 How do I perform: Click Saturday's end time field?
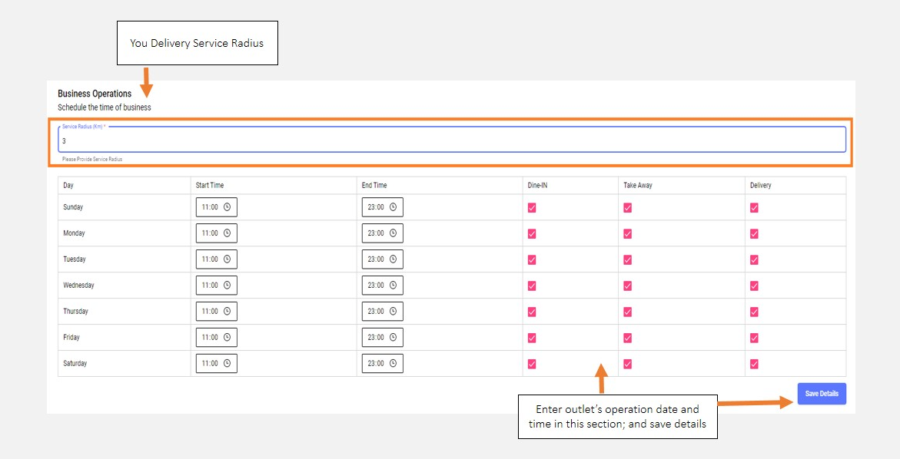376,364
